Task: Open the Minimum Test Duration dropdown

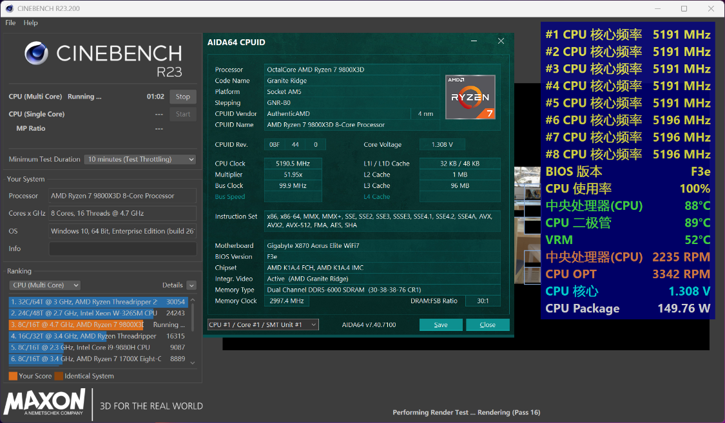Action: click(x=140, y=159)
